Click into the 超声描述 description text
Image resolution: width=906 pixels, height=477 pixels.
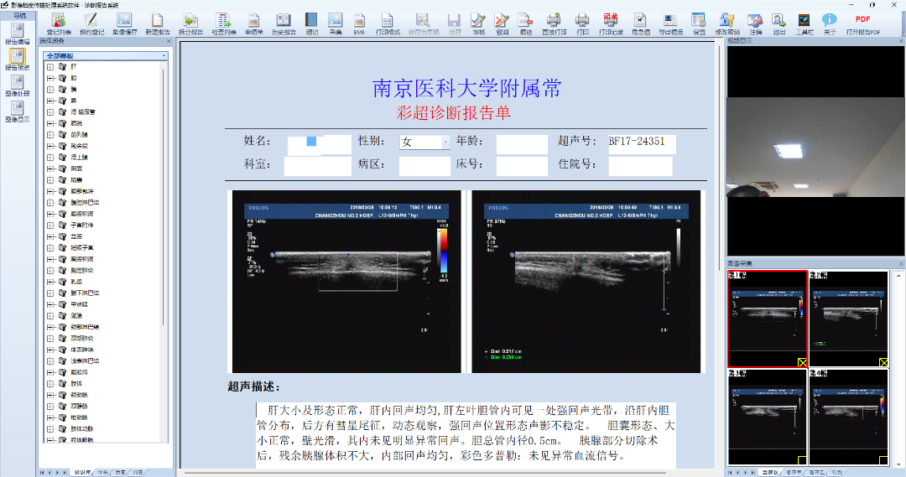point(466,433)
